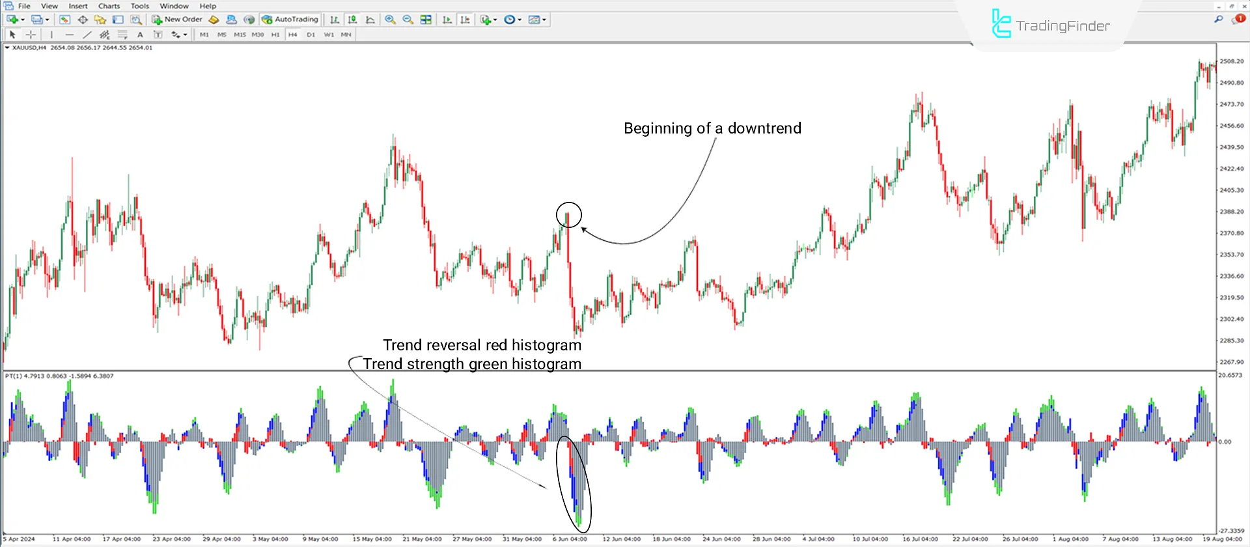
Task: Click the XAUUSD,H4 chart title label
Action: click(x=29, y=48)
